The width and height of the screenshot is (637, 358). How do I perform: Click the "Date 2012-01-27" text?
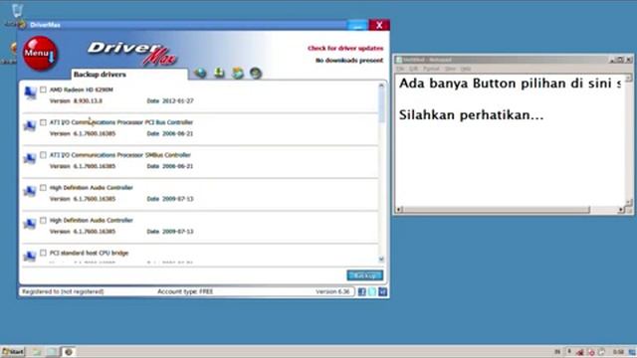click(170, 100)
